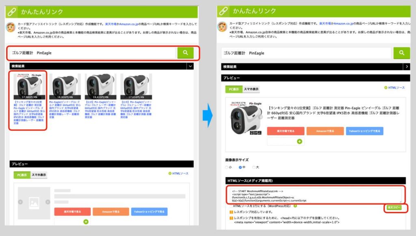Image resolution: width=416 pixels, height=236 pixels.
Task: Select the 17,650円/4% product thumbnail
Action: pyautogui.click(x=136, y=86)
